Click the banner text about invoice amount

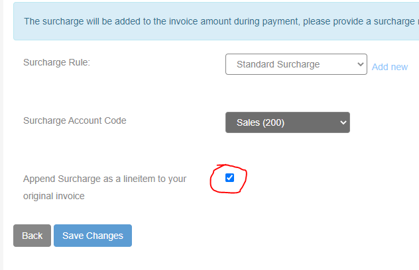click(x=219, y=21)
